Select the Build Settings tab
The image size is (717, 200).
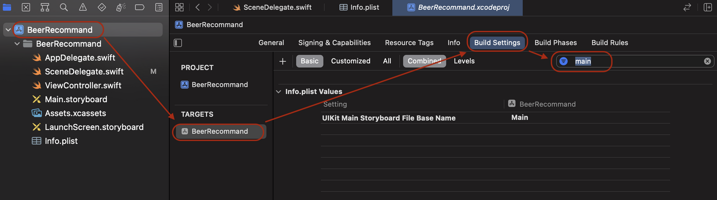pyautogui.click(x=497, y=43)
